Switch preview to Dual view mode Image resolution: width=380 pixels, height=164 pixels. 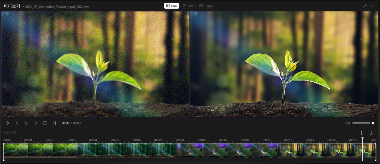171,6
